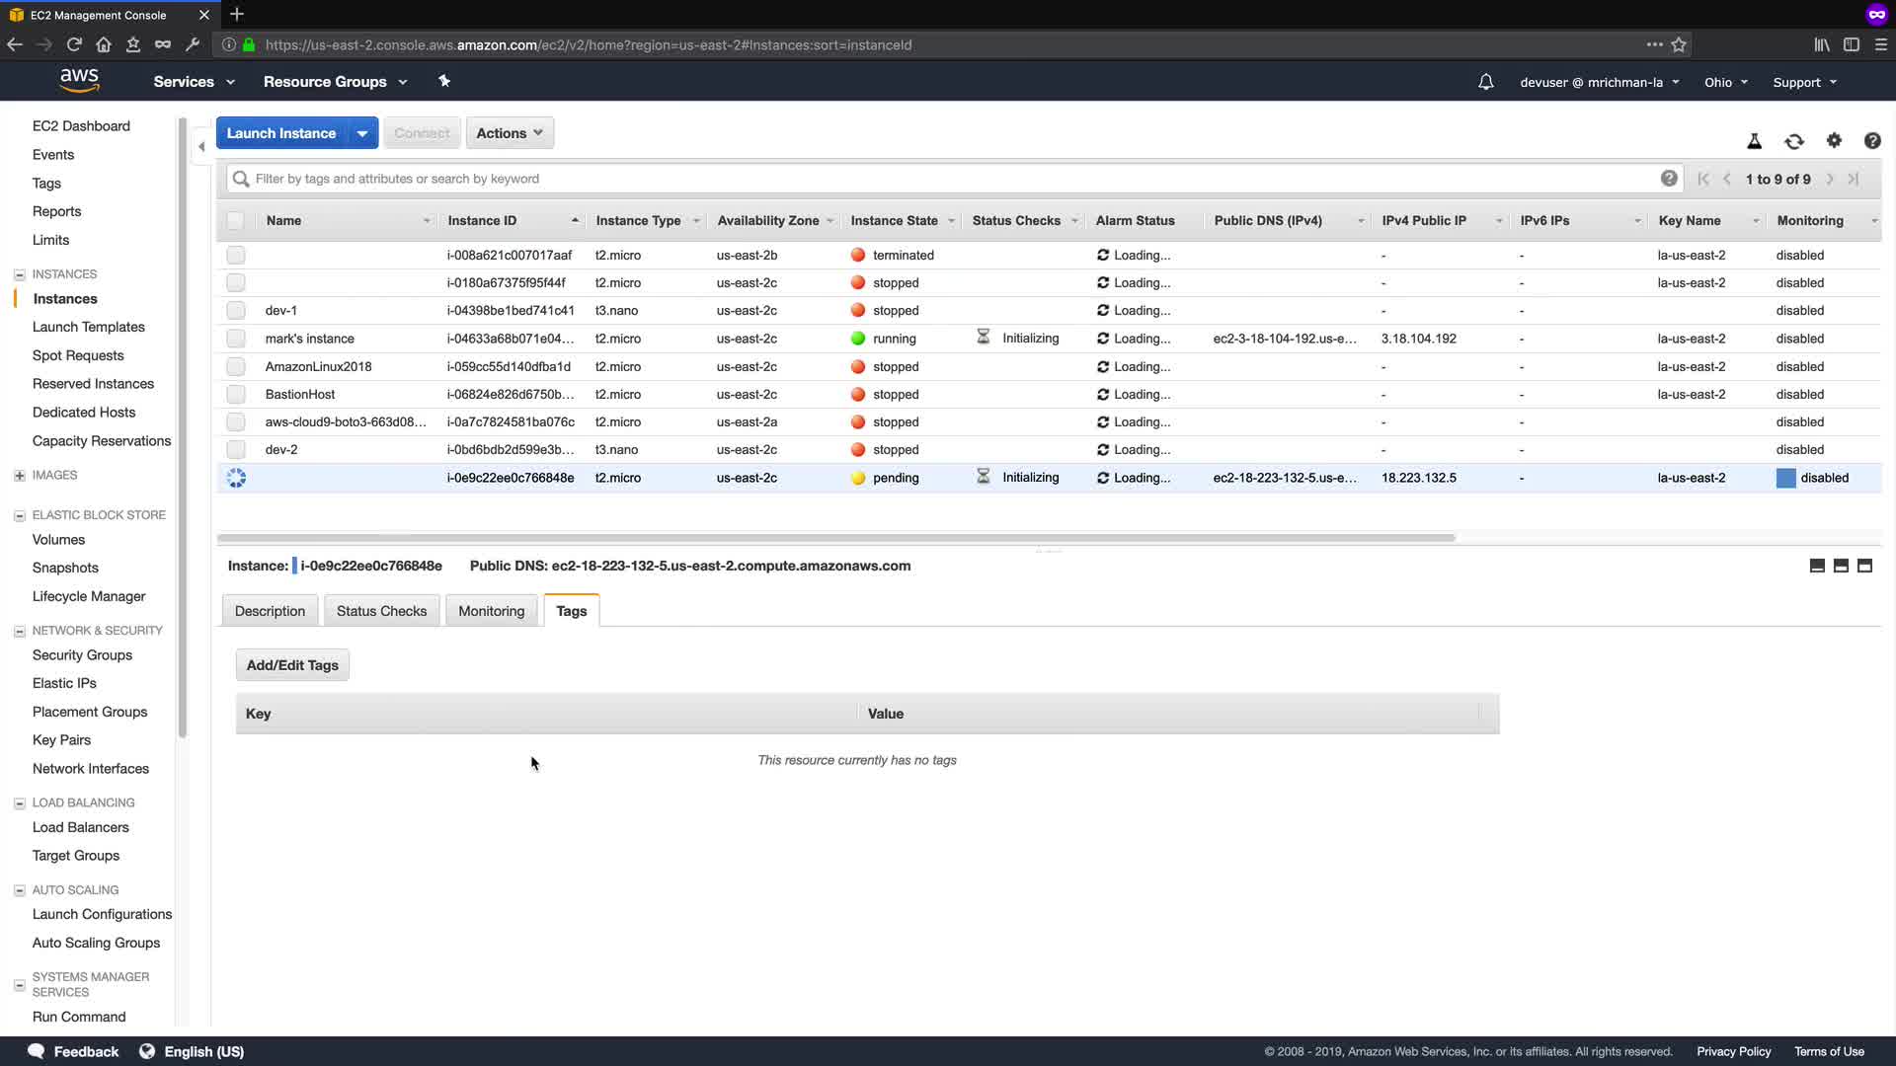Click the experiments flask icon
The width and height of the screenshot is (1896, 1066).
tap(1754, 141)
